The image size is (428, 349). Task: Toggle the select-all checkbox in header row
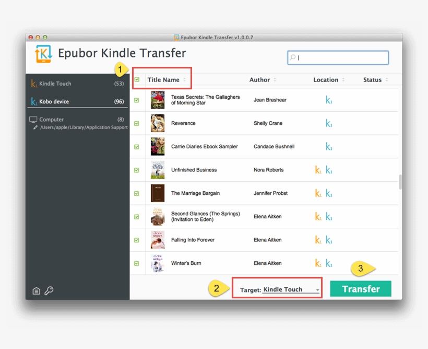click(137, 79)
